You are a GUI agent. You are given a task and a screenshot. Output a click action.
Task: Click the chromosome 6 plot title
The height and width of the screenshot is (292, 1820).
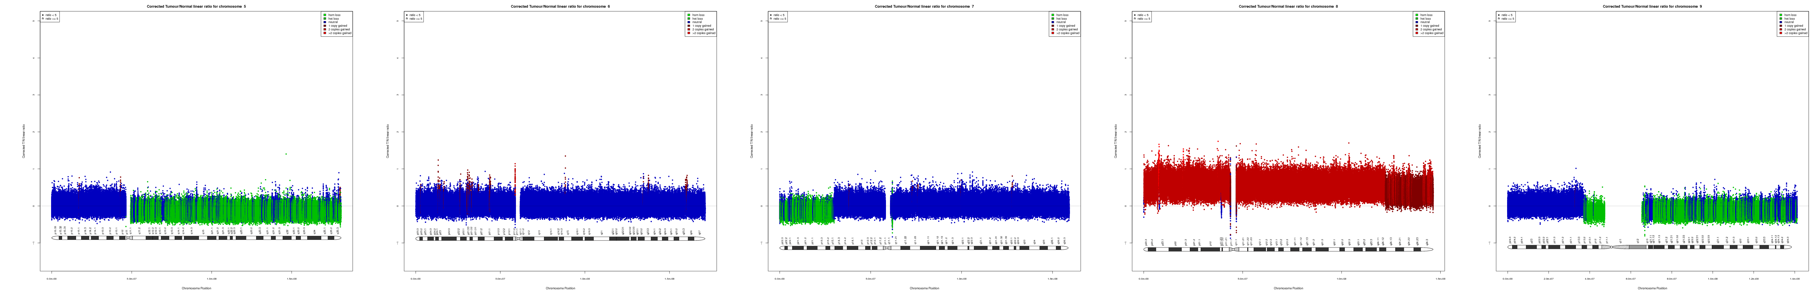(x=560, y=6)
